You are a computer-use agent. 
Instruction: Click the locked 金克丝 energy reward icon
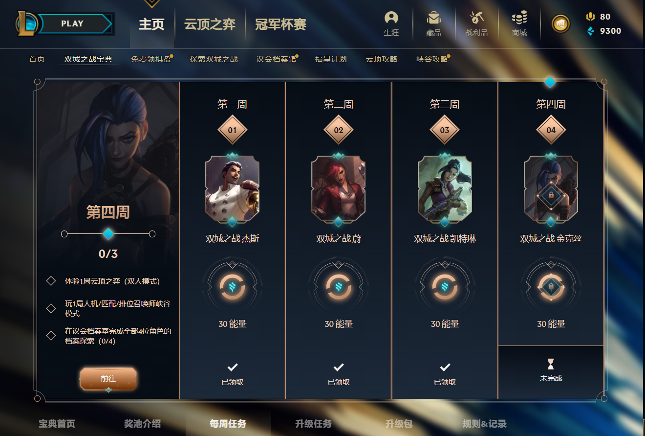(551, 287)
